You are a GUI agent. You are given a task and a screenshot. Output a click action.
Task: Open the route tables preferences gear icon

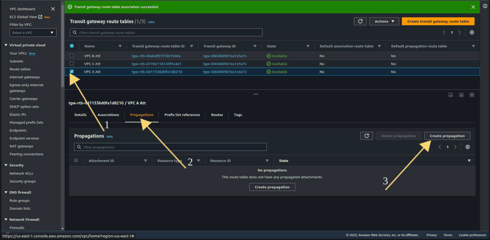coord(472,32)
